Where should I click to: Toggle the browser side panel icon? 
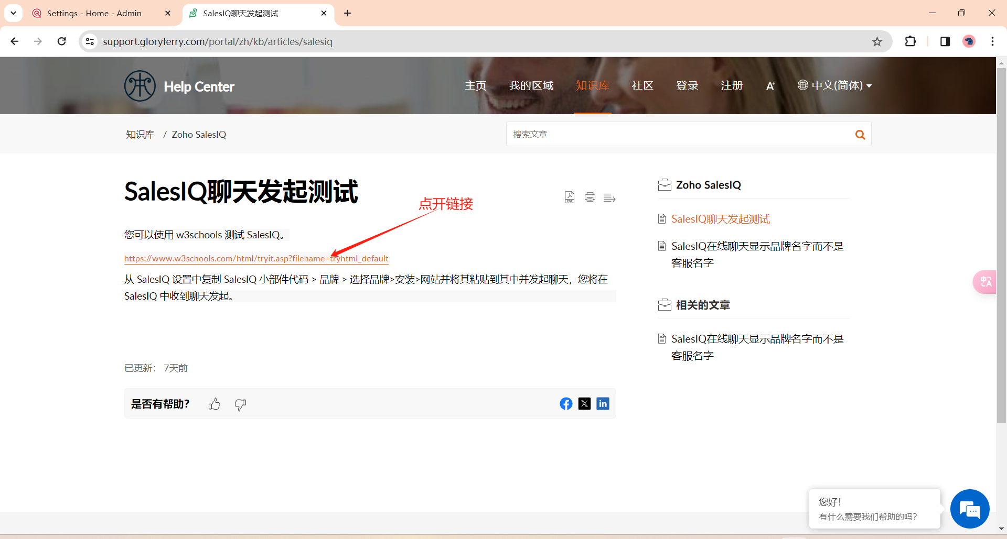coord(945,41)
